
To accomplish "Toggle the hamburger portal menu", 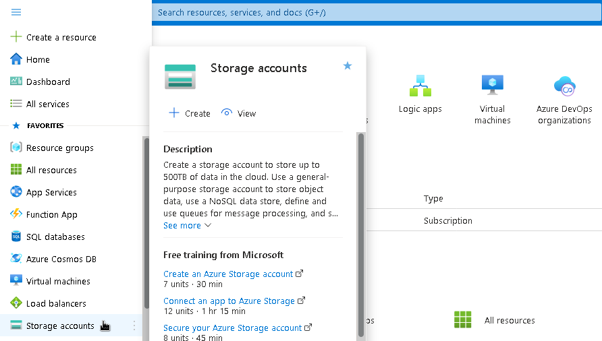I will 16,12.
